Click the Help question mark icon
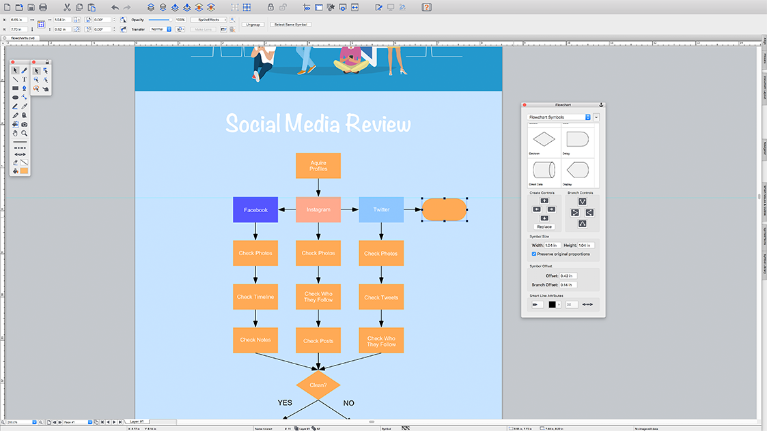Screen dimensions: 767x431 click(427, 8)
